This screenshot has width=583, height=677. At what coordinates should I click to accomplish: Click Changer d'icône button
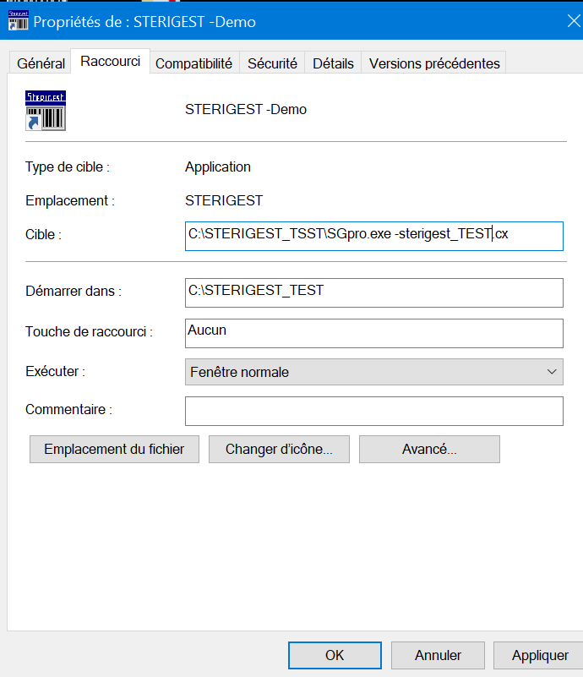coord(279,449)
